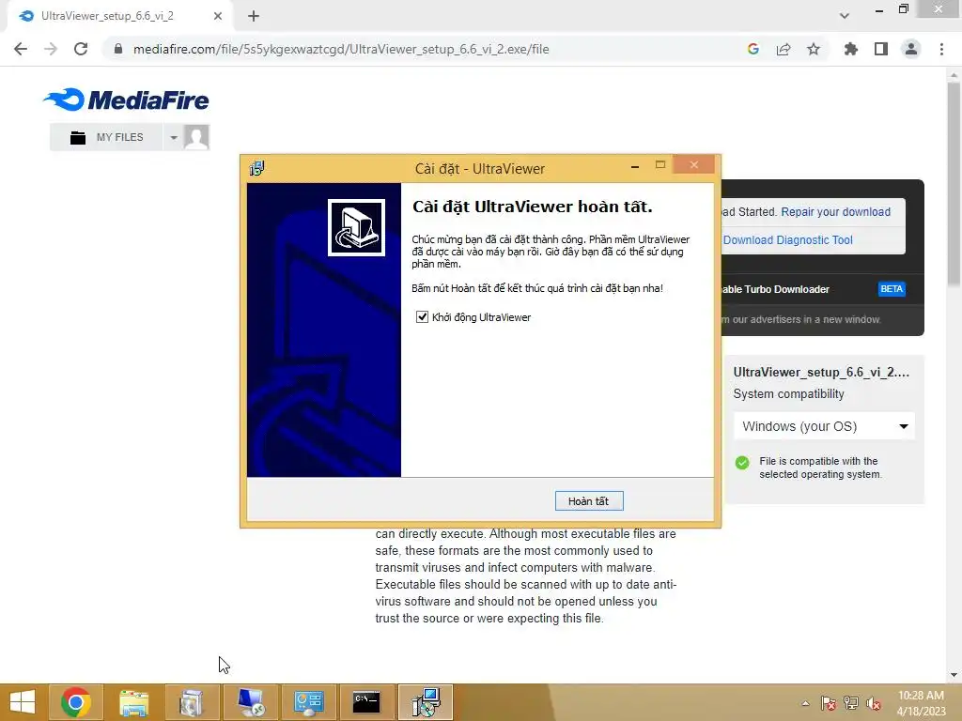Click the installer icon in the setup title bar
The image size is (962, 721).
point(256,168)
